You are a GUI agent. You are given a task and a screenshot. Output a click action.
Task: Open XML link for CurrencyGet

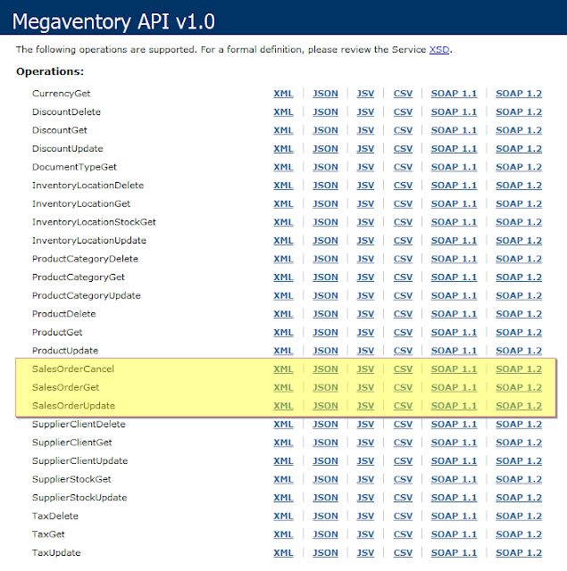[283, 94]
